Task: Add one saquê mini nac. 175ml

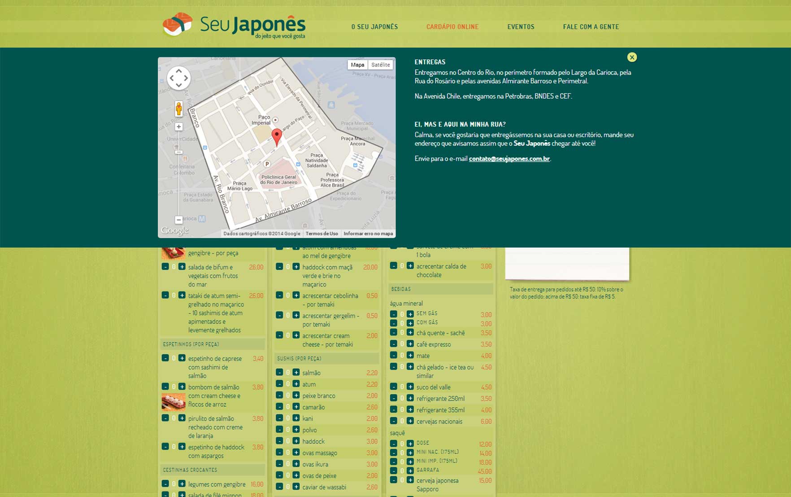Action: coord(410,453)
